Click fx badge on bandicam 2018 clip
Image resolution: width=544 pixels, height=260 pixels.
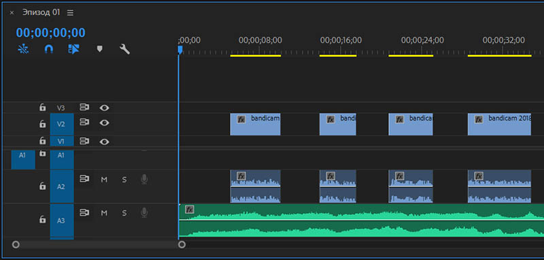(x=479, y=119)
